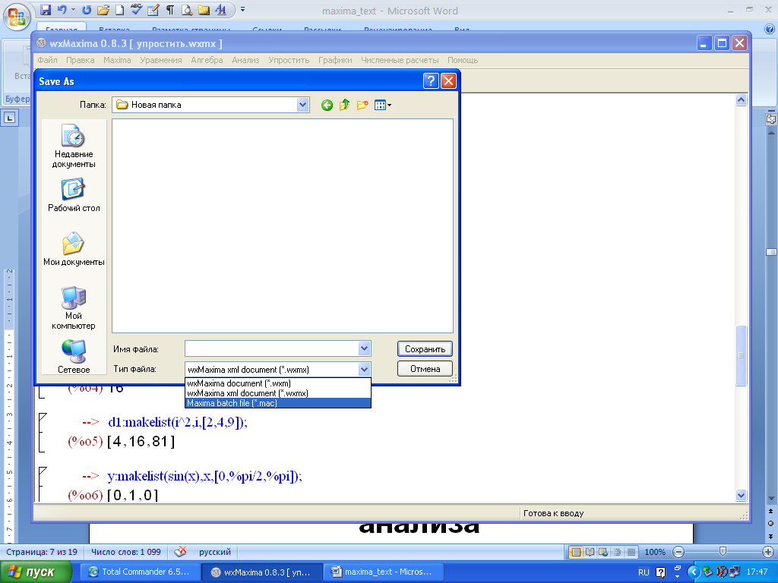Click русский language in Word status bar

215,552
